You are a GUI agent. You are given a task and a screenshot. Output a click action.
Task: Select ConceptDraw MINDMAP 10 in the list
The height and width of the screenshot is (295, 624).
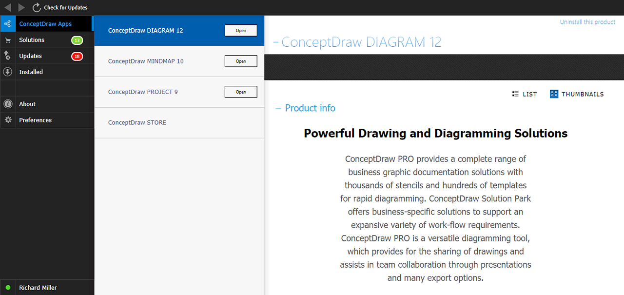pyautogui.click(x=146, y=61)
